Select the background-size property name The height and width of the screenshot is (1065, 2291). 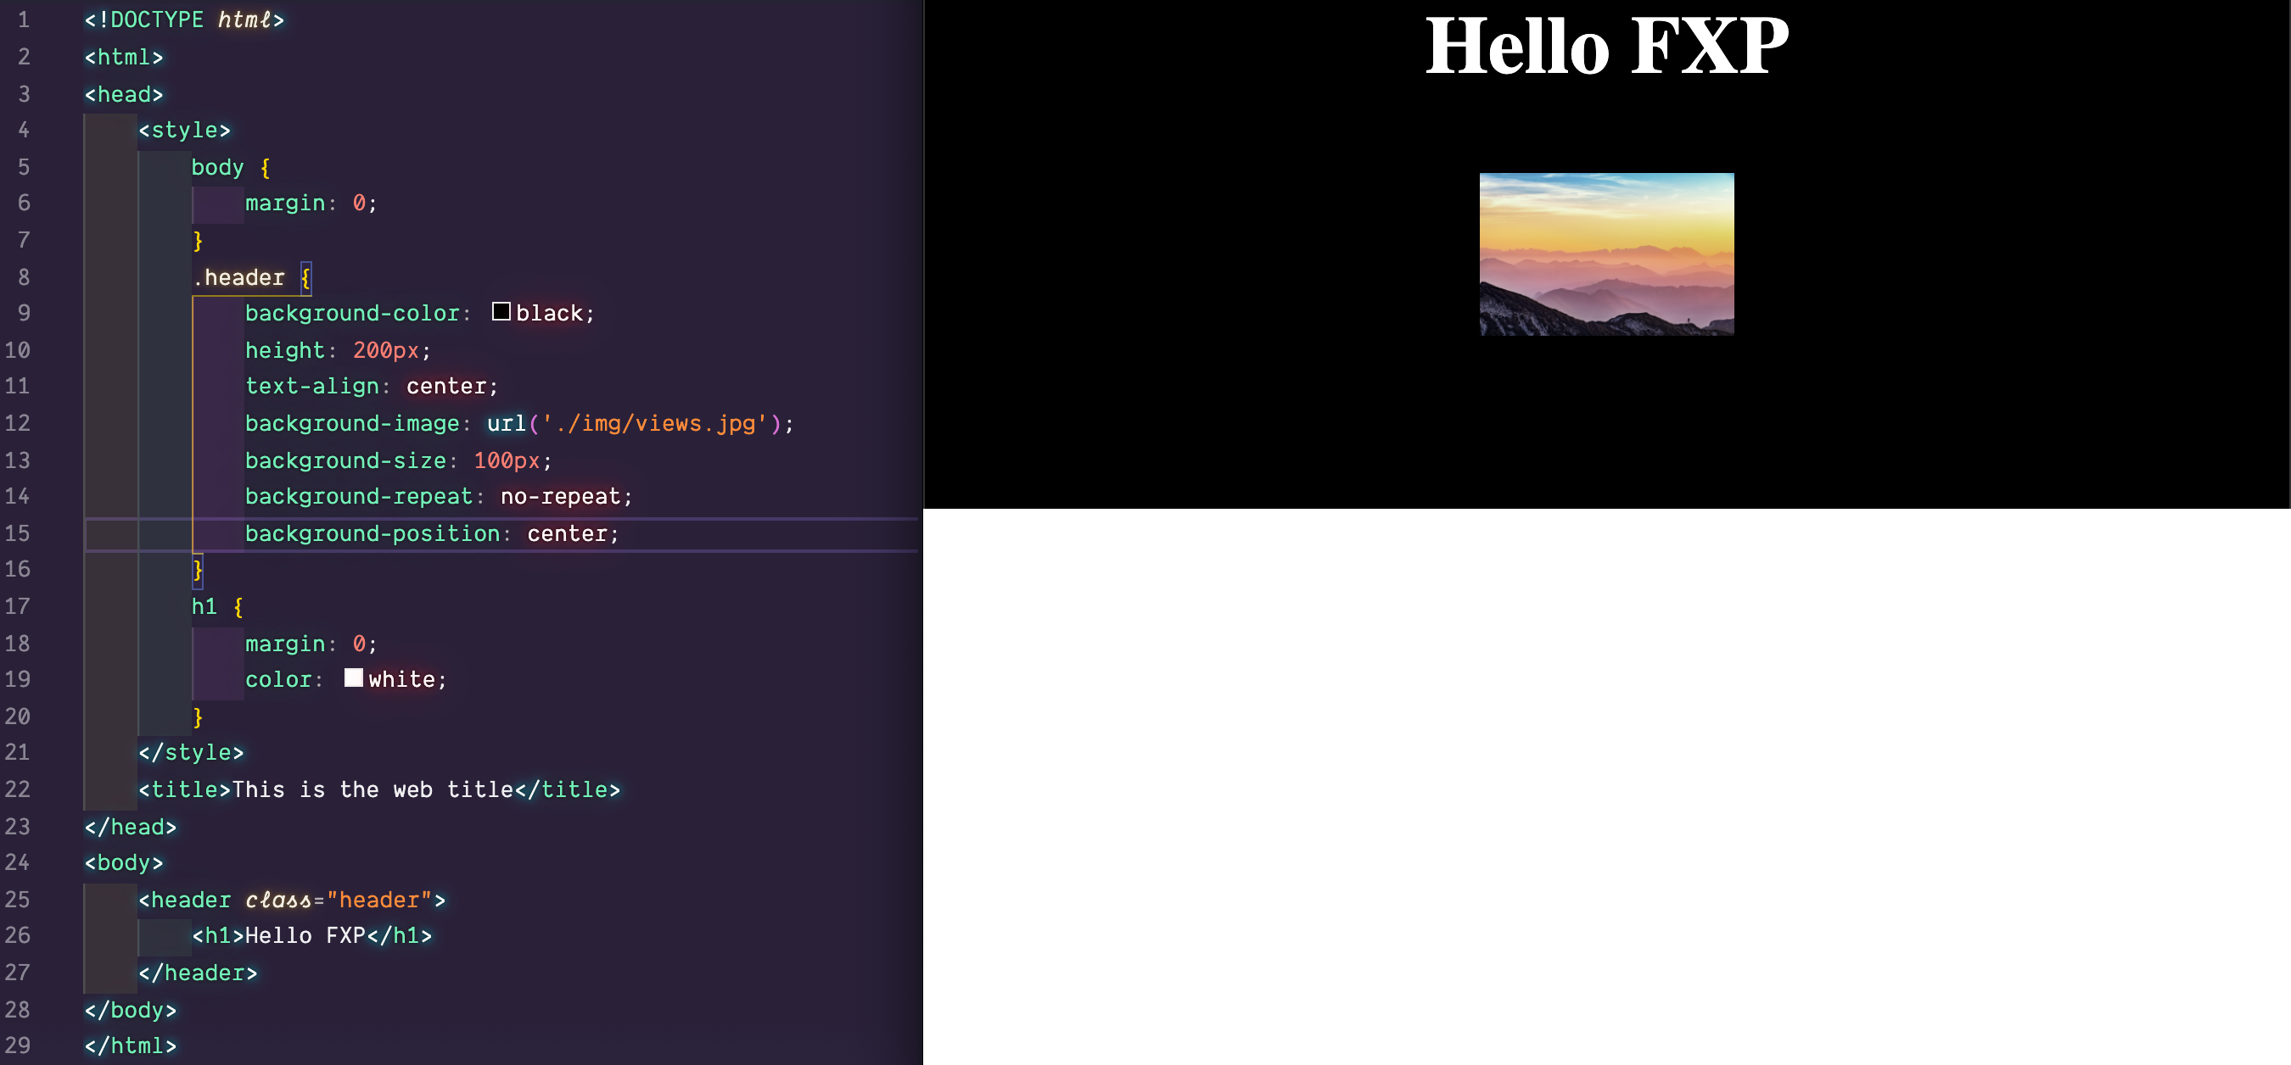tap(345, 460)
